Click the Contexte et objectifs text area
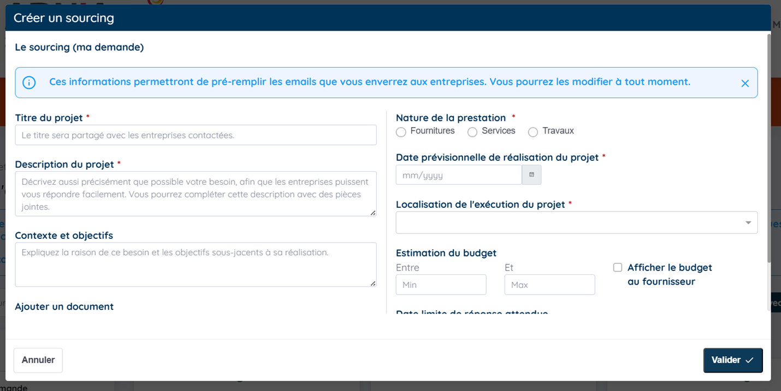 click(x=196, y=264)
